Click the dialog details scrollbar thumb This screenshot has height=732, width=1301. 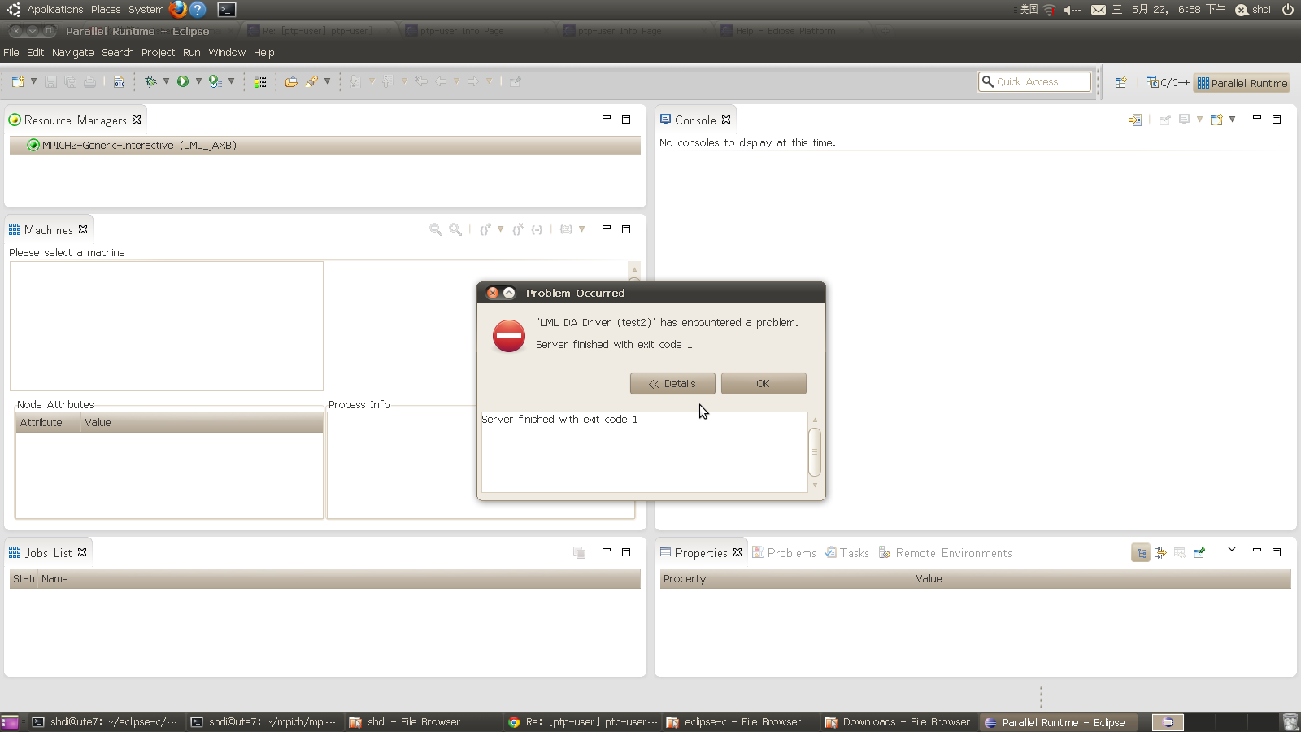click(815, 451)
